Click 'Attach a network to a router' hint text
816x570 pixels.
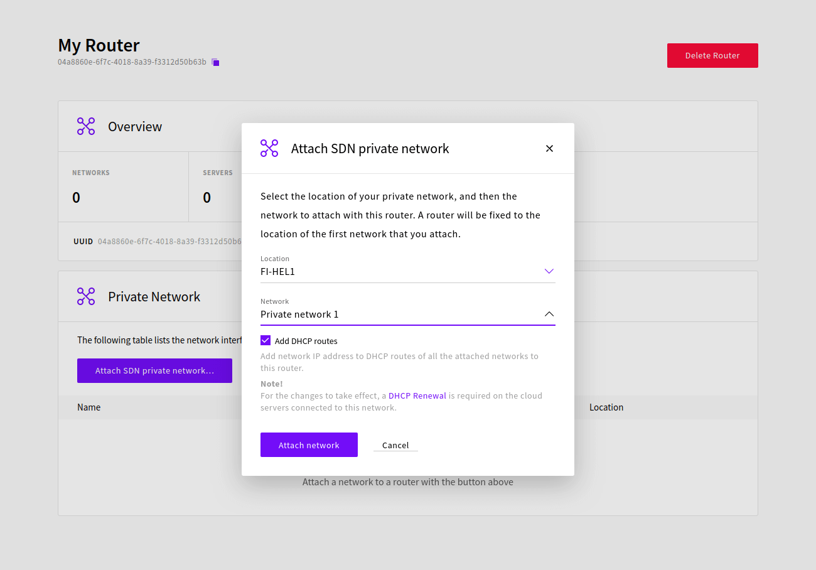pos(408,482)
